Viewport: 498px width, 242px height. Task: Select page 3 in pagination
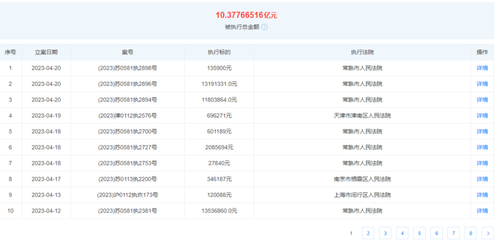tap(385, 234)
